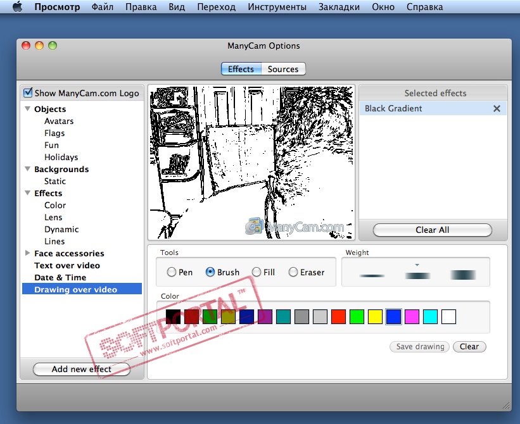Click the Save drawing button
Viewport: 520px width, 424px height.
[419, 347]
